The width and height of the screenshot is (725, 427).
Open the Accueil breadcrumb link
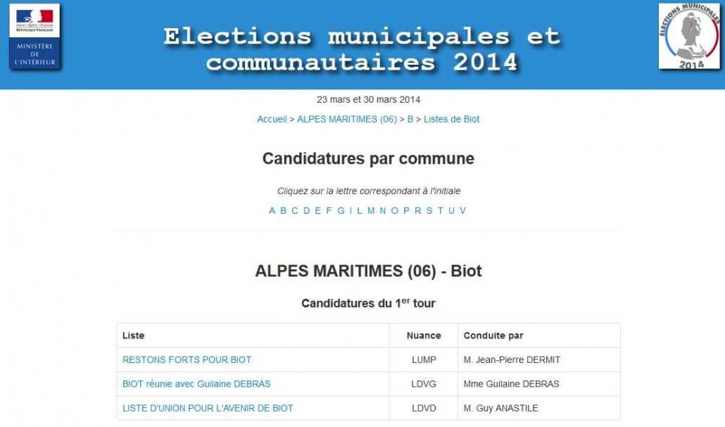click(272, 119)
